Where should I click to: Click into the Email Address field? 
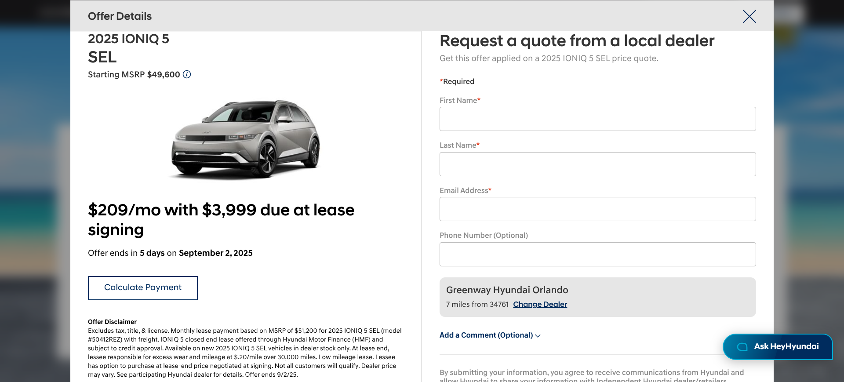(x=597, y=209)
